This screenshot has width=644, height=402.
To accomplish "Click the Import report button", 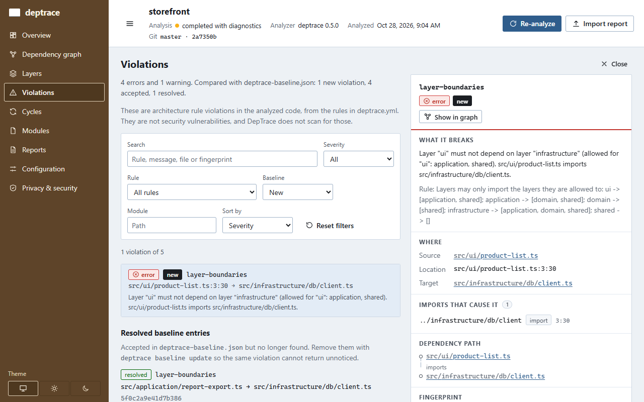I will click(600, 24).
